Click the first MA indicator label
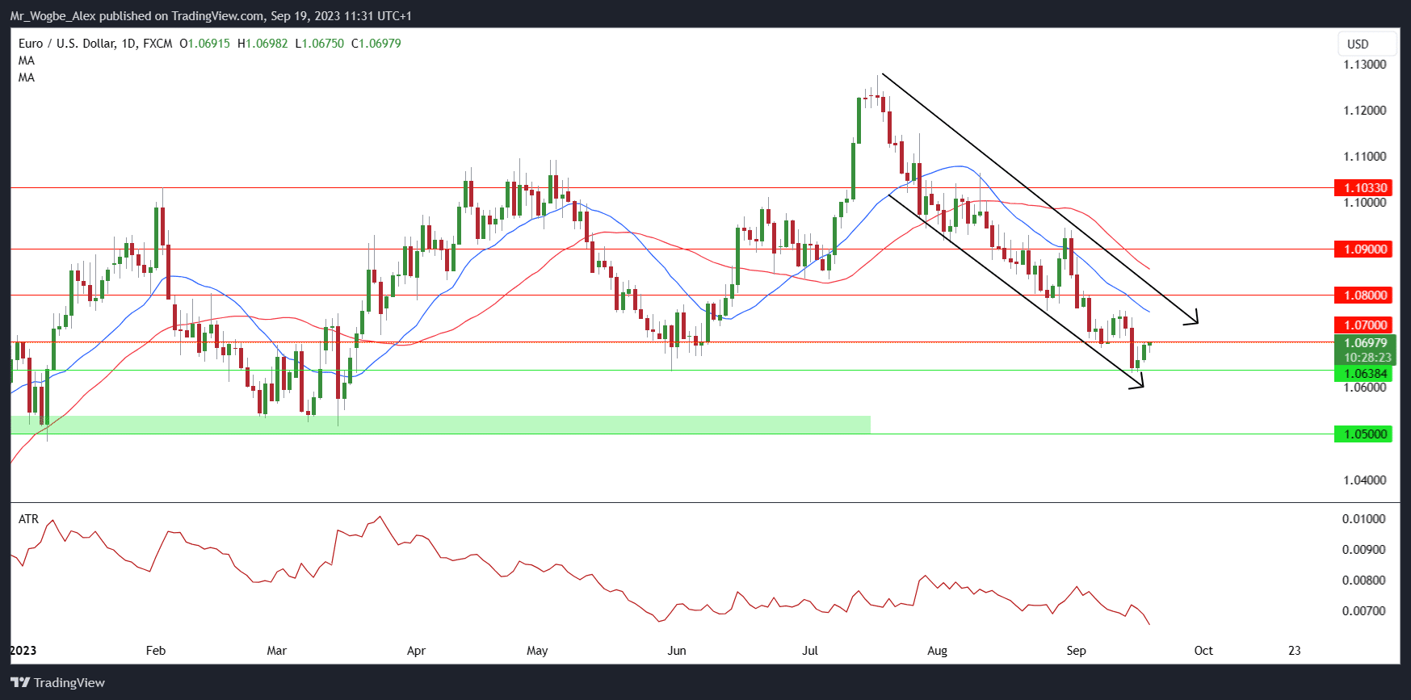Image resolution: width=1411 pixels, height=700 pixels. (27, 61)
